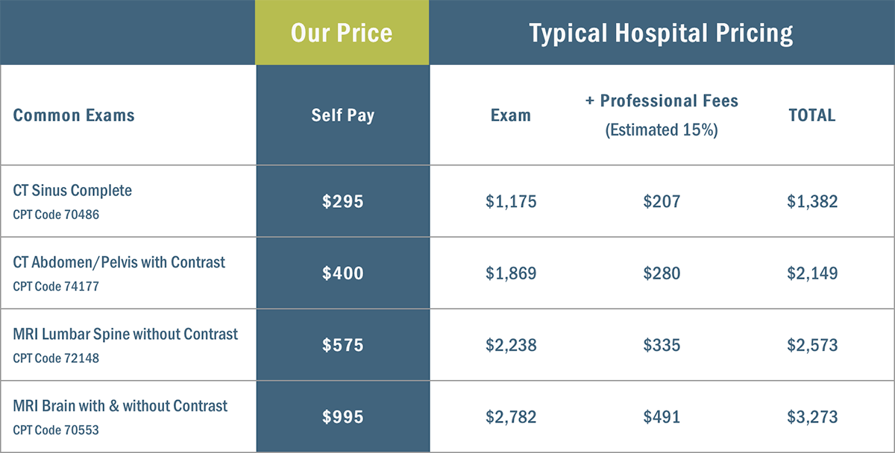Select 'MRI Brain with & without Contrast'
The width and height of the screenshot is (895, 453).
(x=120, y=406)
